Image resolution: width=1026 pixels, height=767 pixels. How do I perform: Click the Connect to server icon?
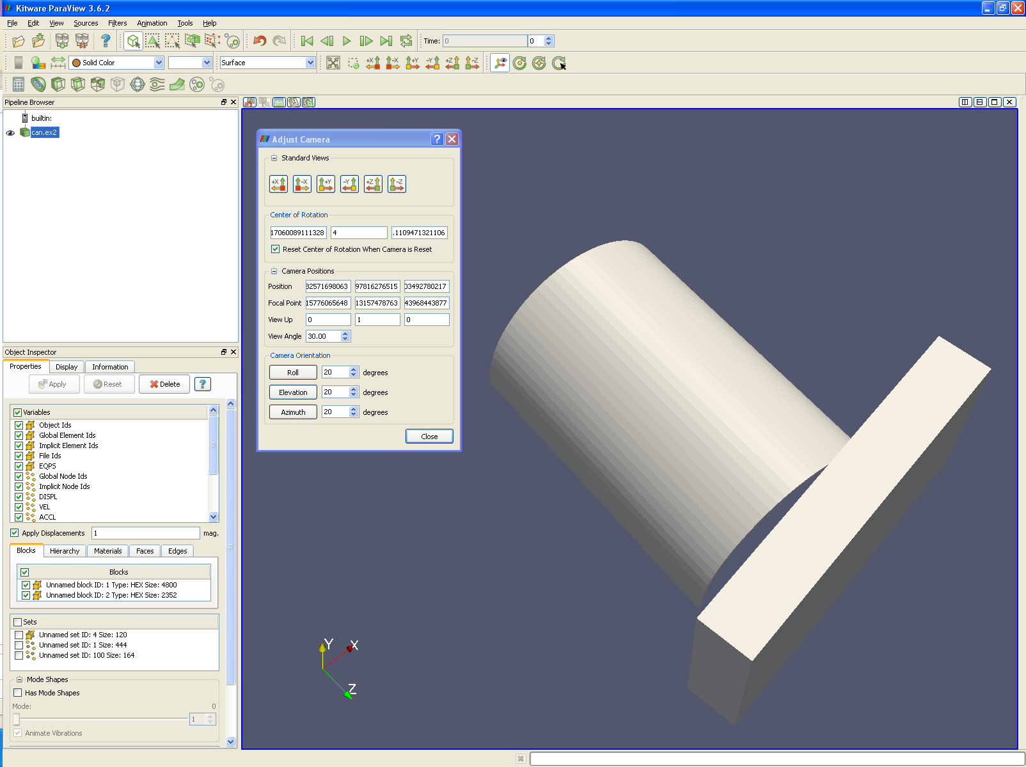point(61,41)
